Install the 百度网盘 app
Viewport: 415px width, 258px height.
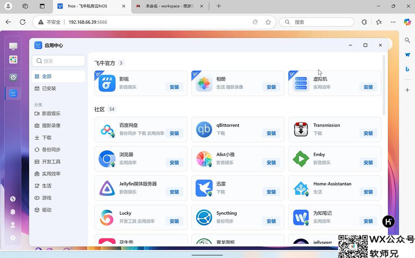pos(174,133)
